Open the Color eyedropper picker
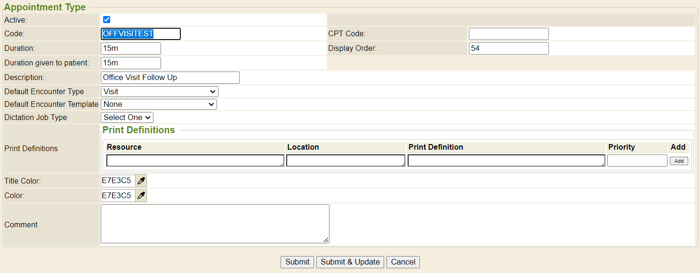This screenshot has width=700, height=273. pyautogui.click(x=141, y=196)
